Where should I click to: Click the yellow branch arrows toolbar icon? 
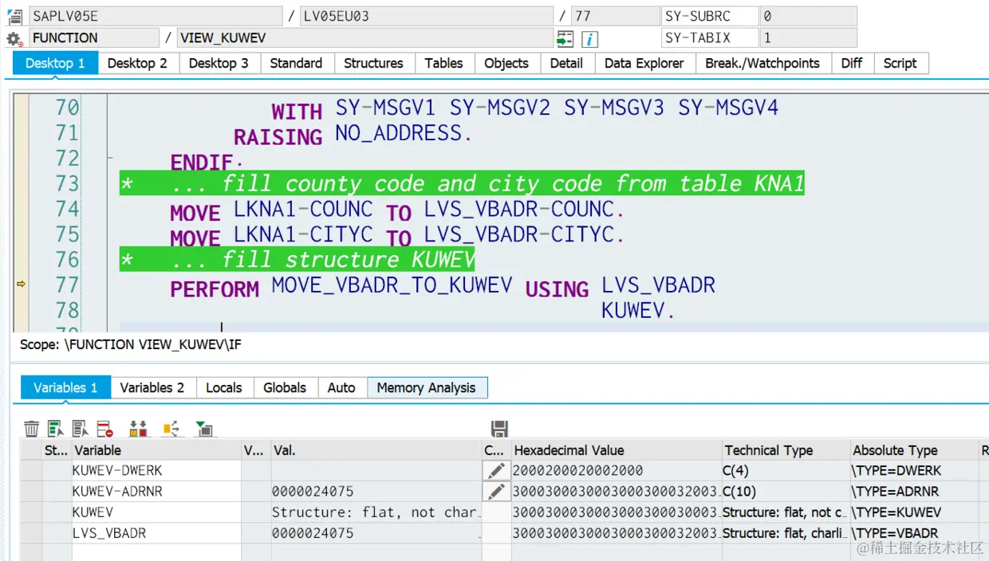click(171, 429)
